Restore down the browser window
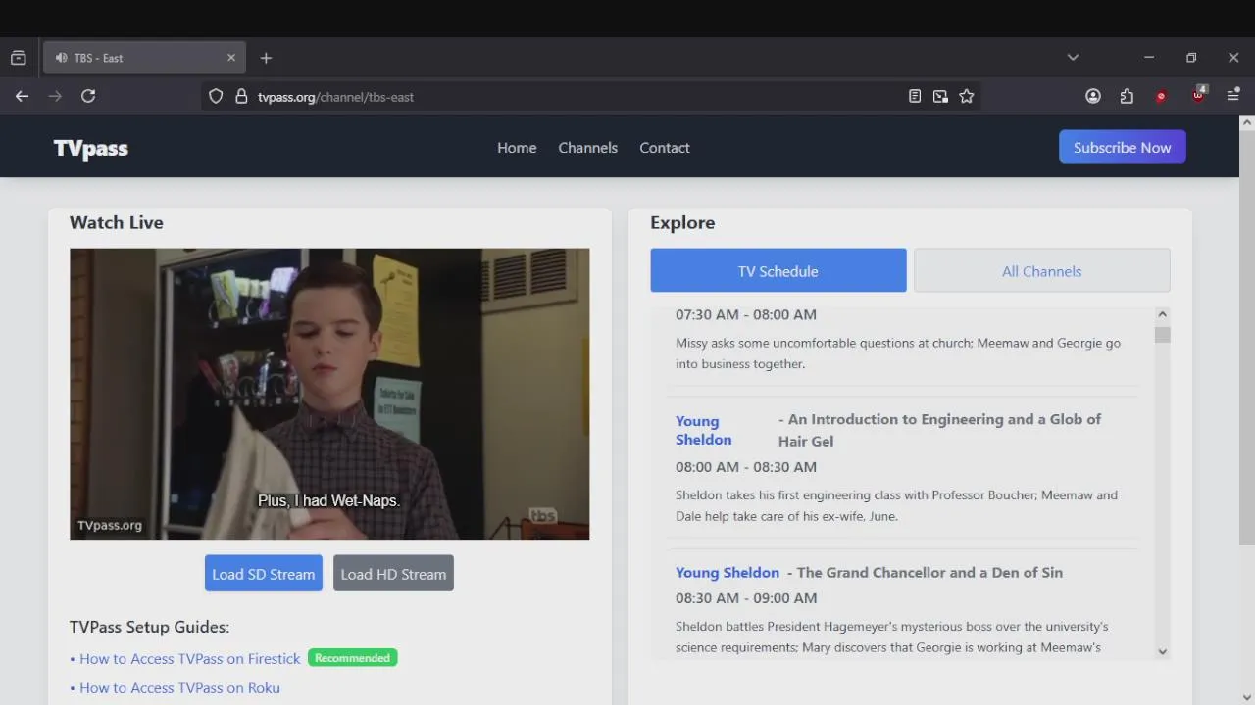Screen dimensions: 1255x705 coord(1191,58)
